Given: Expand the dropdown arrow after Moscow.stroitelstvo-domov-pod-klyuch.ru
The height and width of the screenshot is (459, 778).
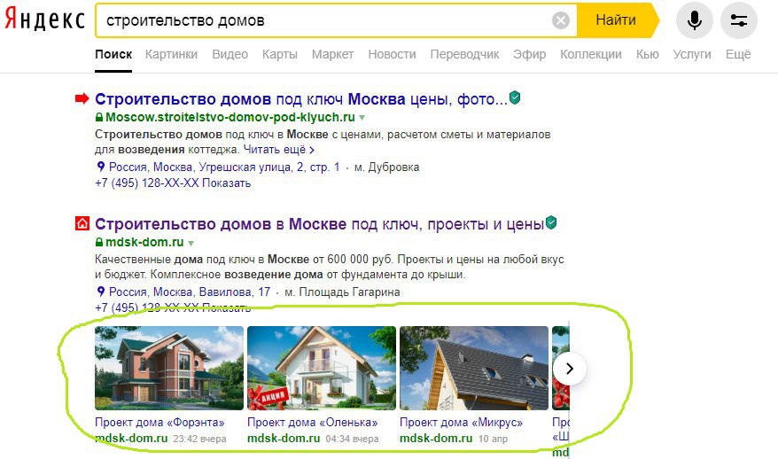Looking at the screenshot, I should [362, 118].
